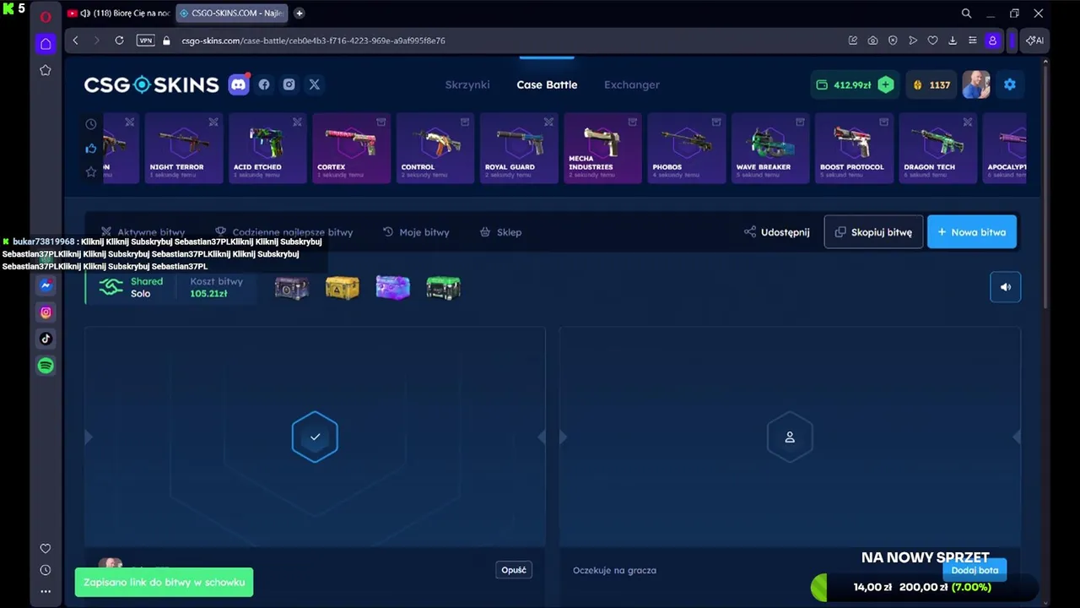Viewport: 1080px width, 608px height.
Task: Search tabs with the magnifier icon
Action: click(x=967, y=14)
